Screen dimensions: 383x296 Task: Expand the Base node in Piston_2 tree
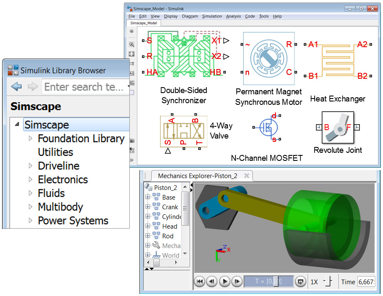147,197
